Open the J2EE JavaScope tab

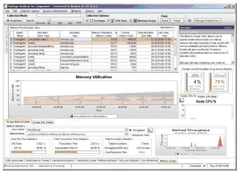[x=14, y=161]
